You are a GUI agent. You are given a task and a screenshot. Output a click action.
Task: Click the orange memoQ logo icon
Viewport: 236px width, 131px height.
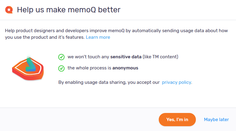(9, 10)
